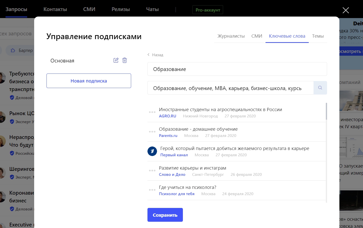Click the edit icon next to Основная
Image resolution: width=363 pixels, height=228 pixels.
click(116, 60)
